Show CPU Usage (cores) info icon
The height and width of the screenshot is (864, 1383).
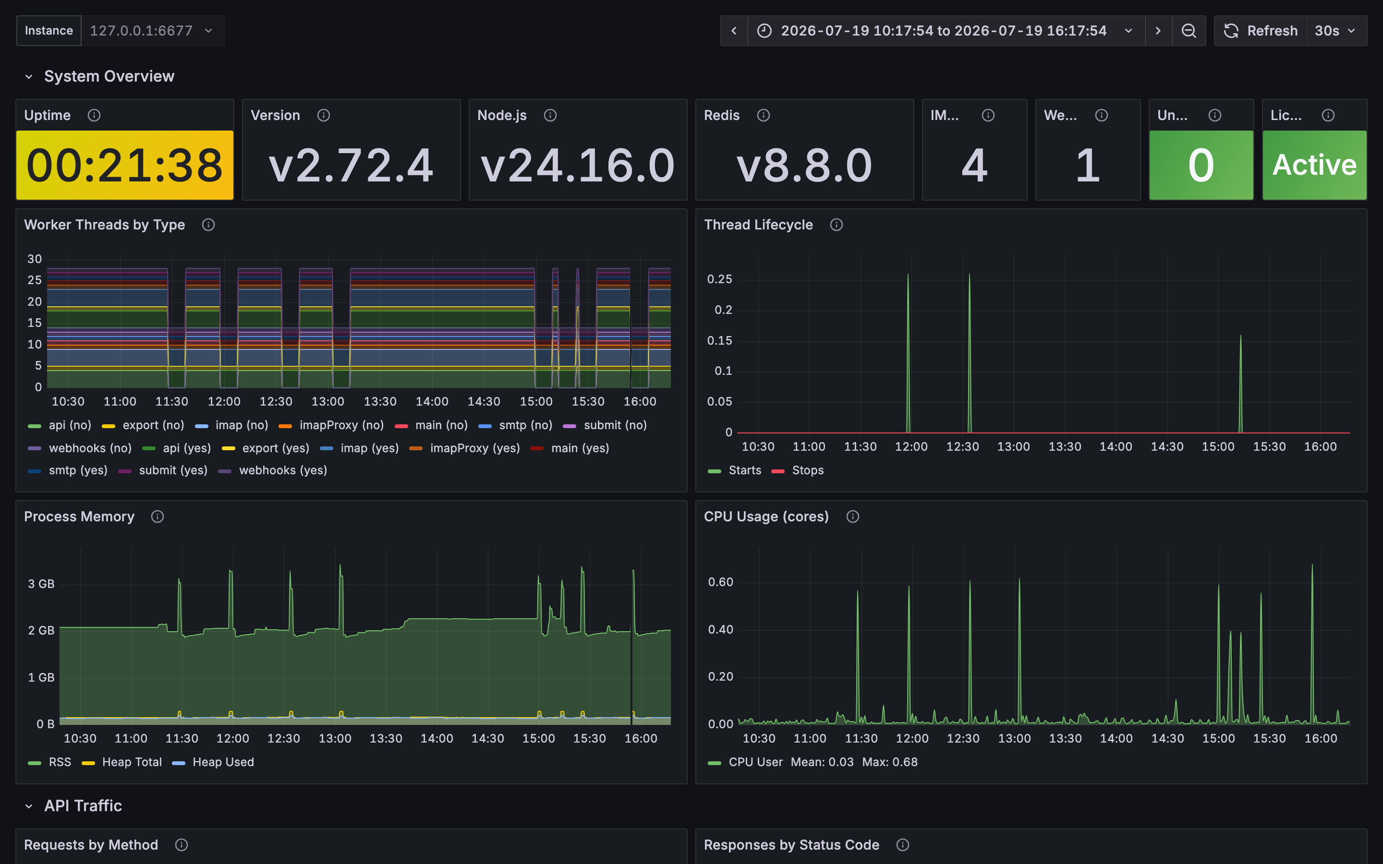pos(853,516)
